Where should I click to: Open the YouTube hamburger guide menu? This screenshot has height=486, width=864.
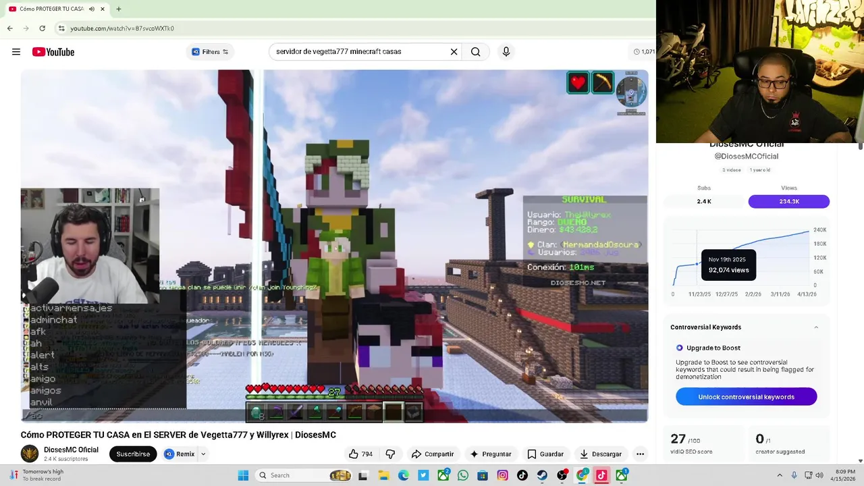(x=16, y=52)
